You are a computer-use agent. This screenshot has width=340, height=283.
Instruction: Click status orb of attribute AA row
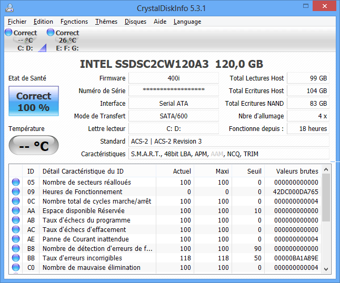16,210
